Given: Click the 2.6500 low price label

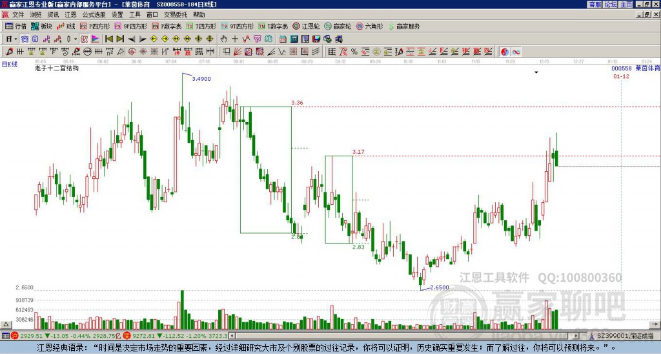Looking at the screenshot, I should point(439,287).
